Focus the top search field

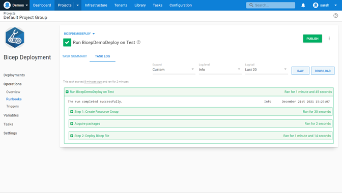[270, 5]
